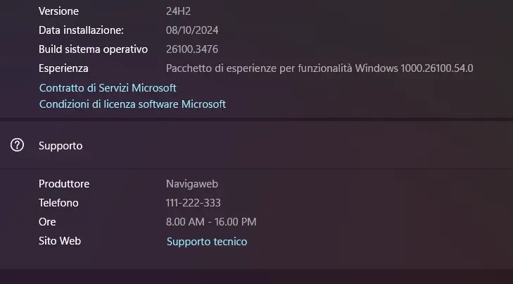
Task: Click the Esperienza label
Action: click(63, 68)
